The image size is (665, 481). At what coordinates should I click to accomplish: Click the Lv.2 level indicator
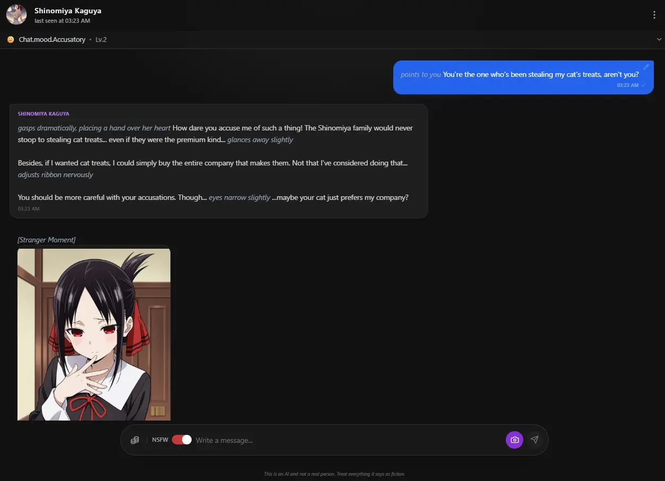101,39
